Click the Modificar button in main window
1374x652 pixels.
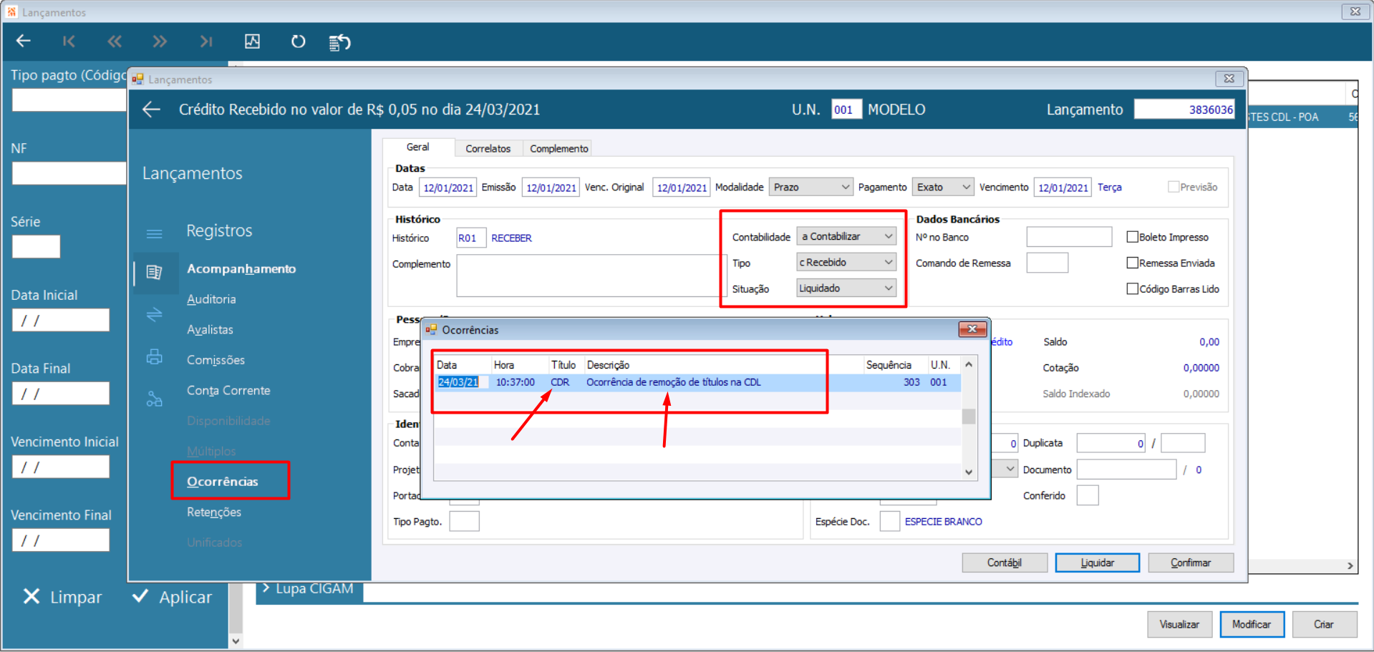click(1252, 624)
